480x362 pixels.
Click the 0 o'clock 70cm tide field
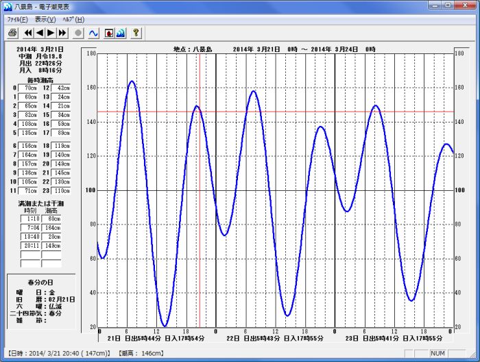coord(30,88)
